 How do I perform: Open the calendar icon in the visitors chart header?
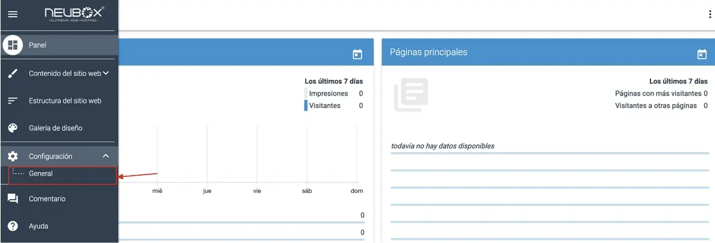coord(357,54)
